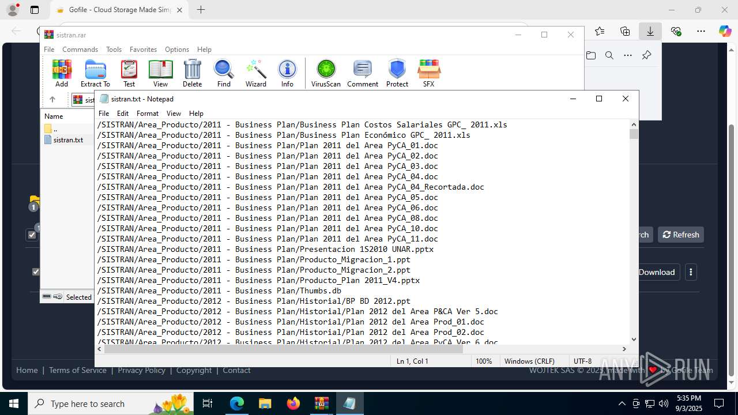This screenshot has height=415, width=738.
Task: Click the Delete trash icon in WinRAR
Action: (192, 73)
